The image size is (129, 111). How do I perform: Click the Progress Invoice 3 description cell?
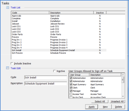59,45
